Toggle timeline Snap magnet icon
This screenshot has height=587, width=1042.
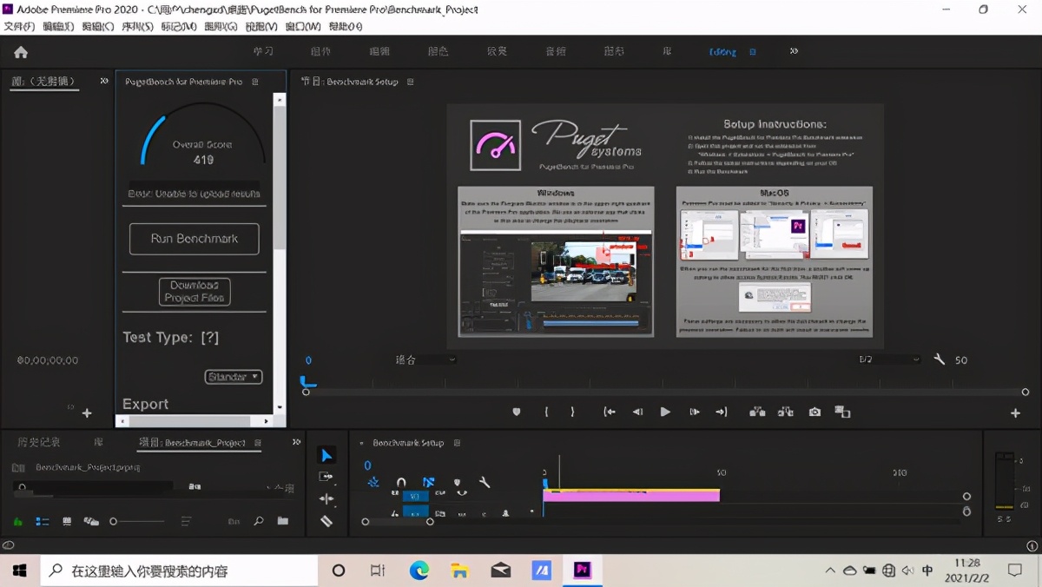click(401, 482)
